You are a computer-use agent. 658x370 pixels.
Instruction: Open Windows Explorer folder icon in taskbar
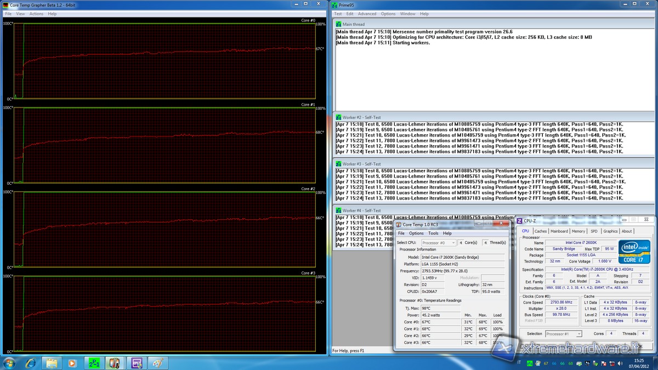(52, 363)
